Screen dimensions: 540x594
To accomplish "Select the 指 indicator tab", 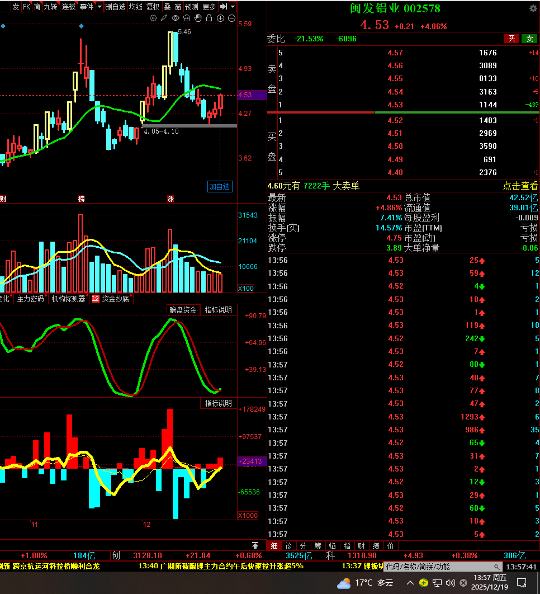I will point(347,545).
